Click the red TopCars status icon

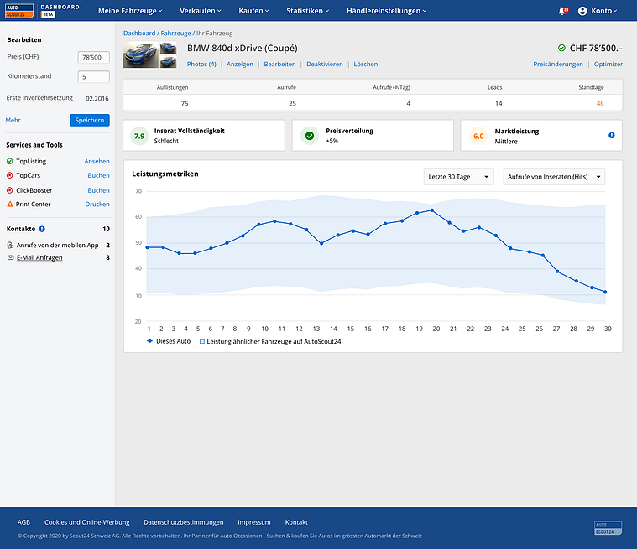10,175
